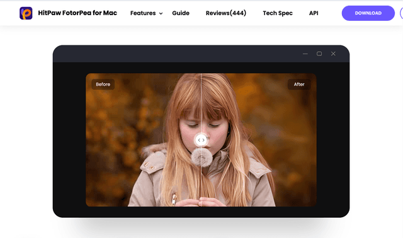Click the HitPaw FotorPea logo icon

point(26,13)
